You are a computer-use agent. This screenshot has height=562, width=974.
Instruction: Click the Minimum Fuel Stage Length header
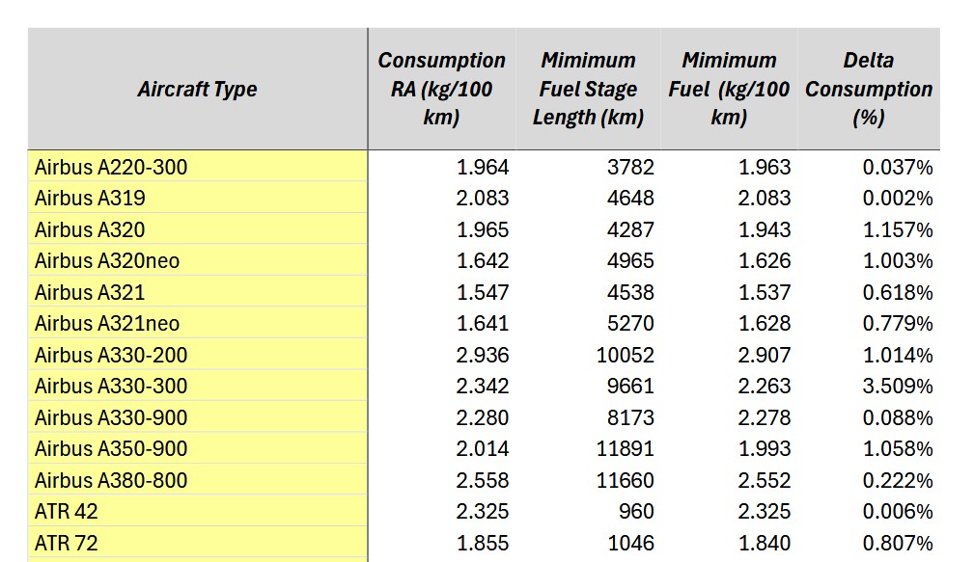click(x=587, y=90)
